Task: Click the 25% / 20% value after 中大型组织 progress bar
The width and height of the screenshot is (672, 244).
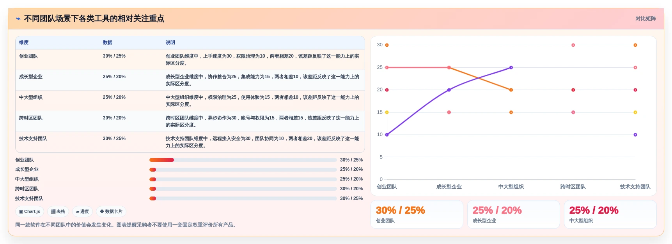Action: [351, 179]
